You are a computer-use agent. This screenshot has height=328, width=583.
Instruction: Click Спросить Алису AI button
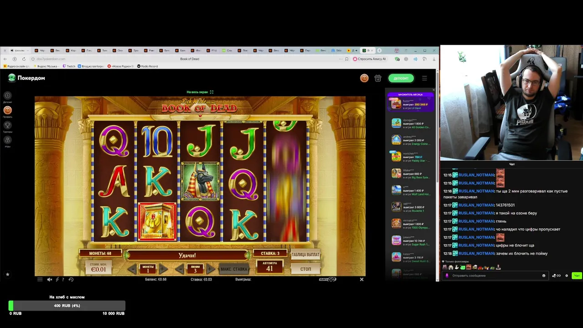click(369, 59)
